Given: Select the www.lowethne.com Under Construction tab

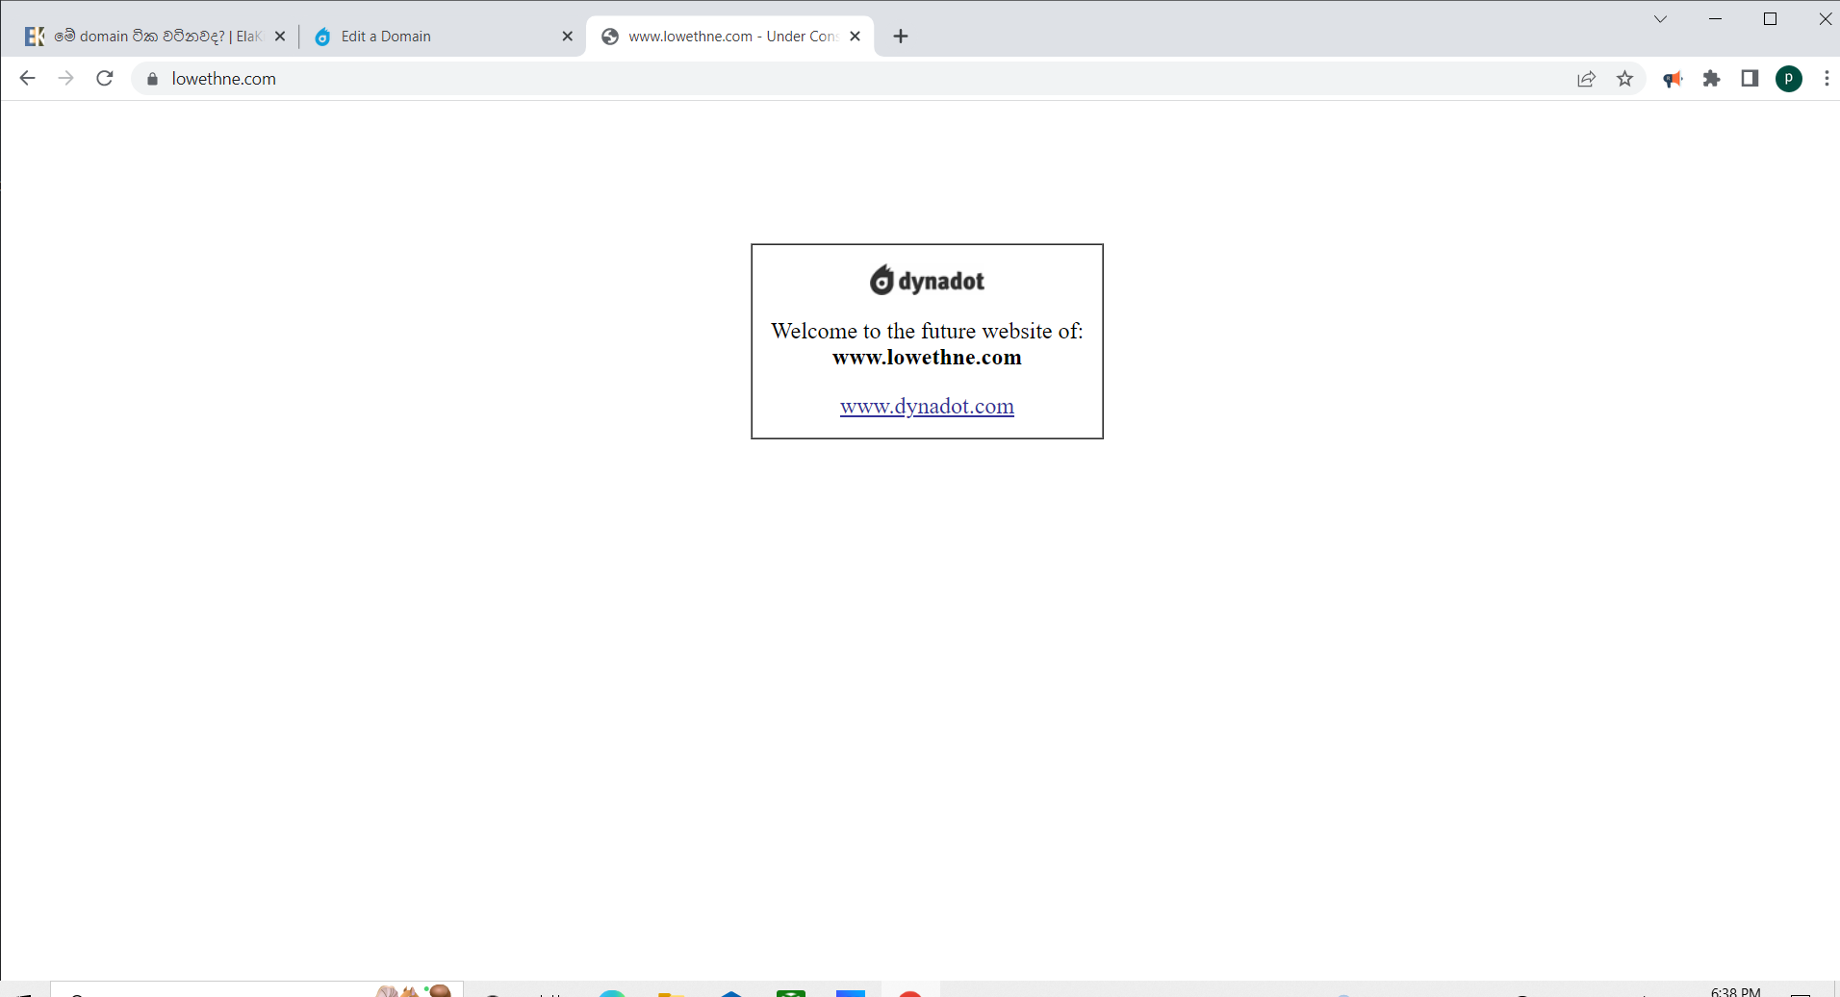Looking at the screenshot, I should point(729,37).
